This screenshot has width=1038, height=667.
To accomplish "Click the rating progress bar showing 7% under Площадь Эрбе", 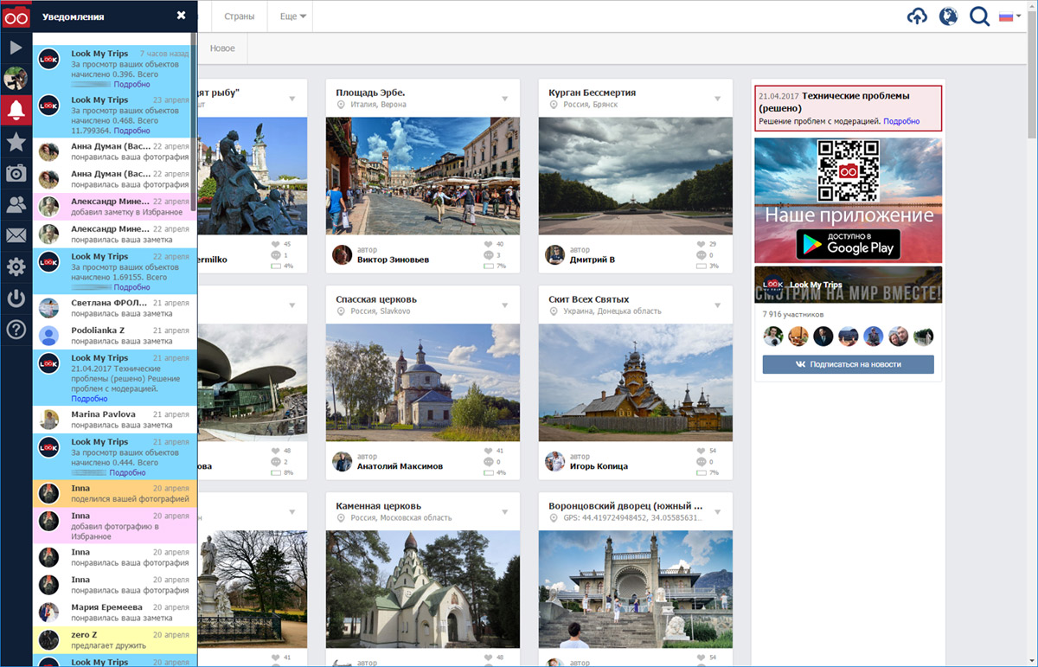I will [489, 266].
